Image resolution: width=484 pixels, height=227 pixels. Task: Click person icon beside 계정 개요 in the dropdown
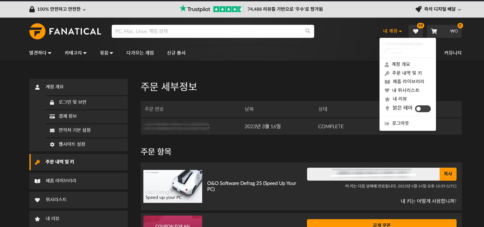pos(387,65)
